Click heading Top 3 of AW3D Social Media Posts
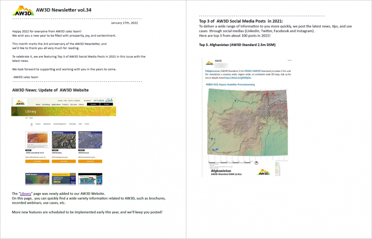372x239 pixels. pos(241,21)
